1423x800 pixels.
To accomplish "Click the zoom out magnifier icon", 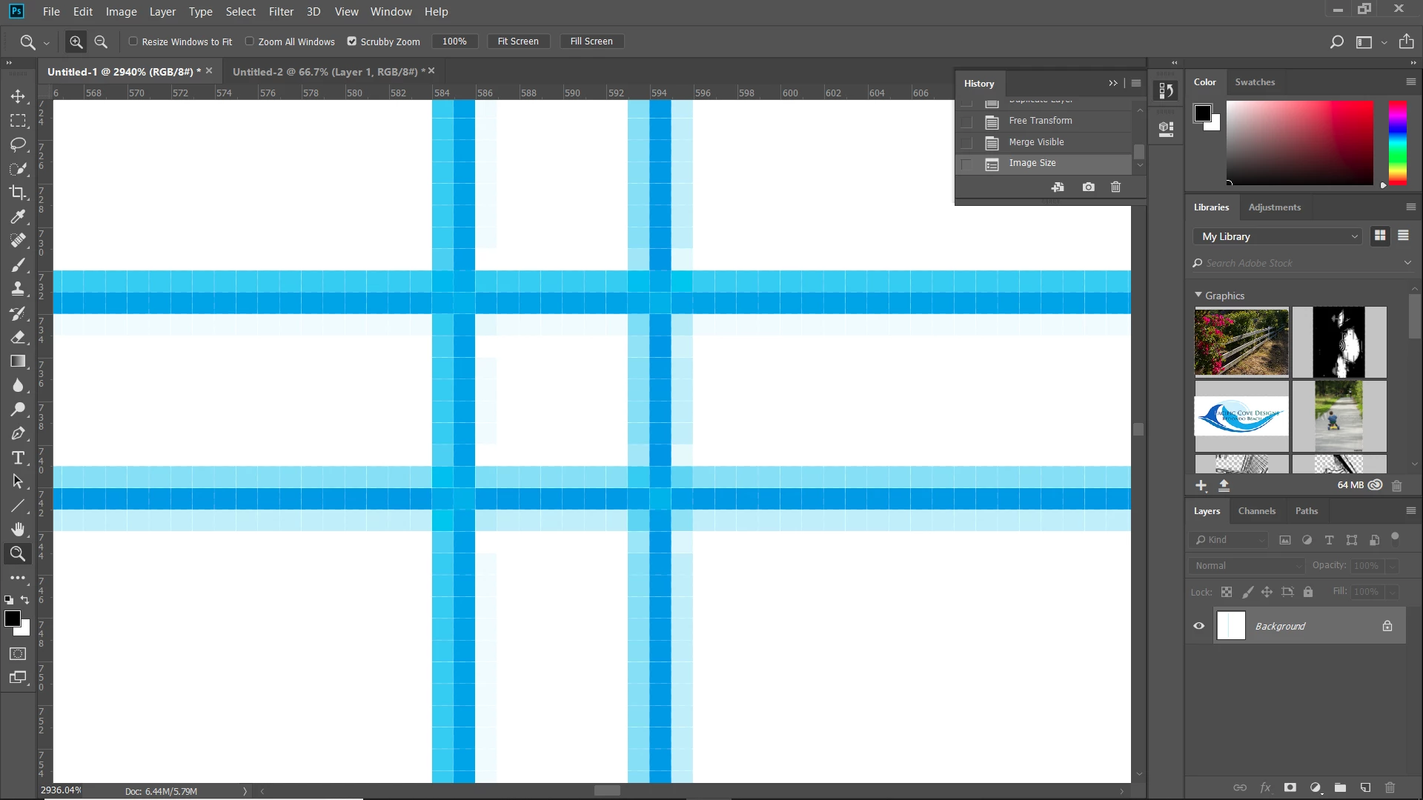I will 101,42.
